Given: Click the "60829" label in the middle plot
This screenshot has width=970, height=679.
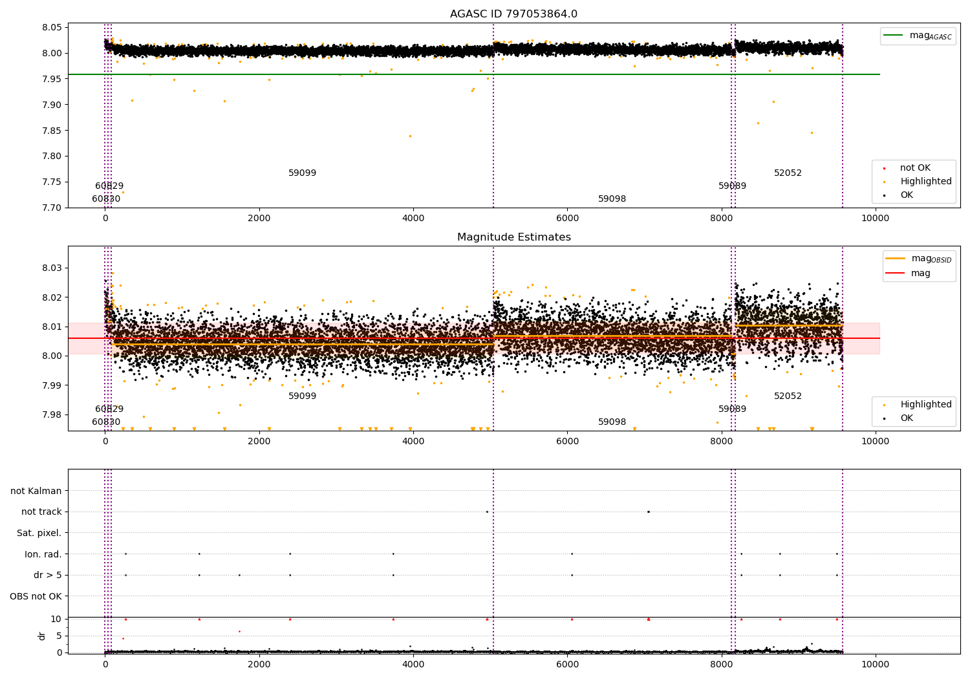Looking at the screenshot, I should [x=109, y=409].
